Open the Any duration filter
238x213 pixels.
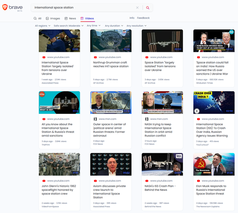(x=114, y=26)
